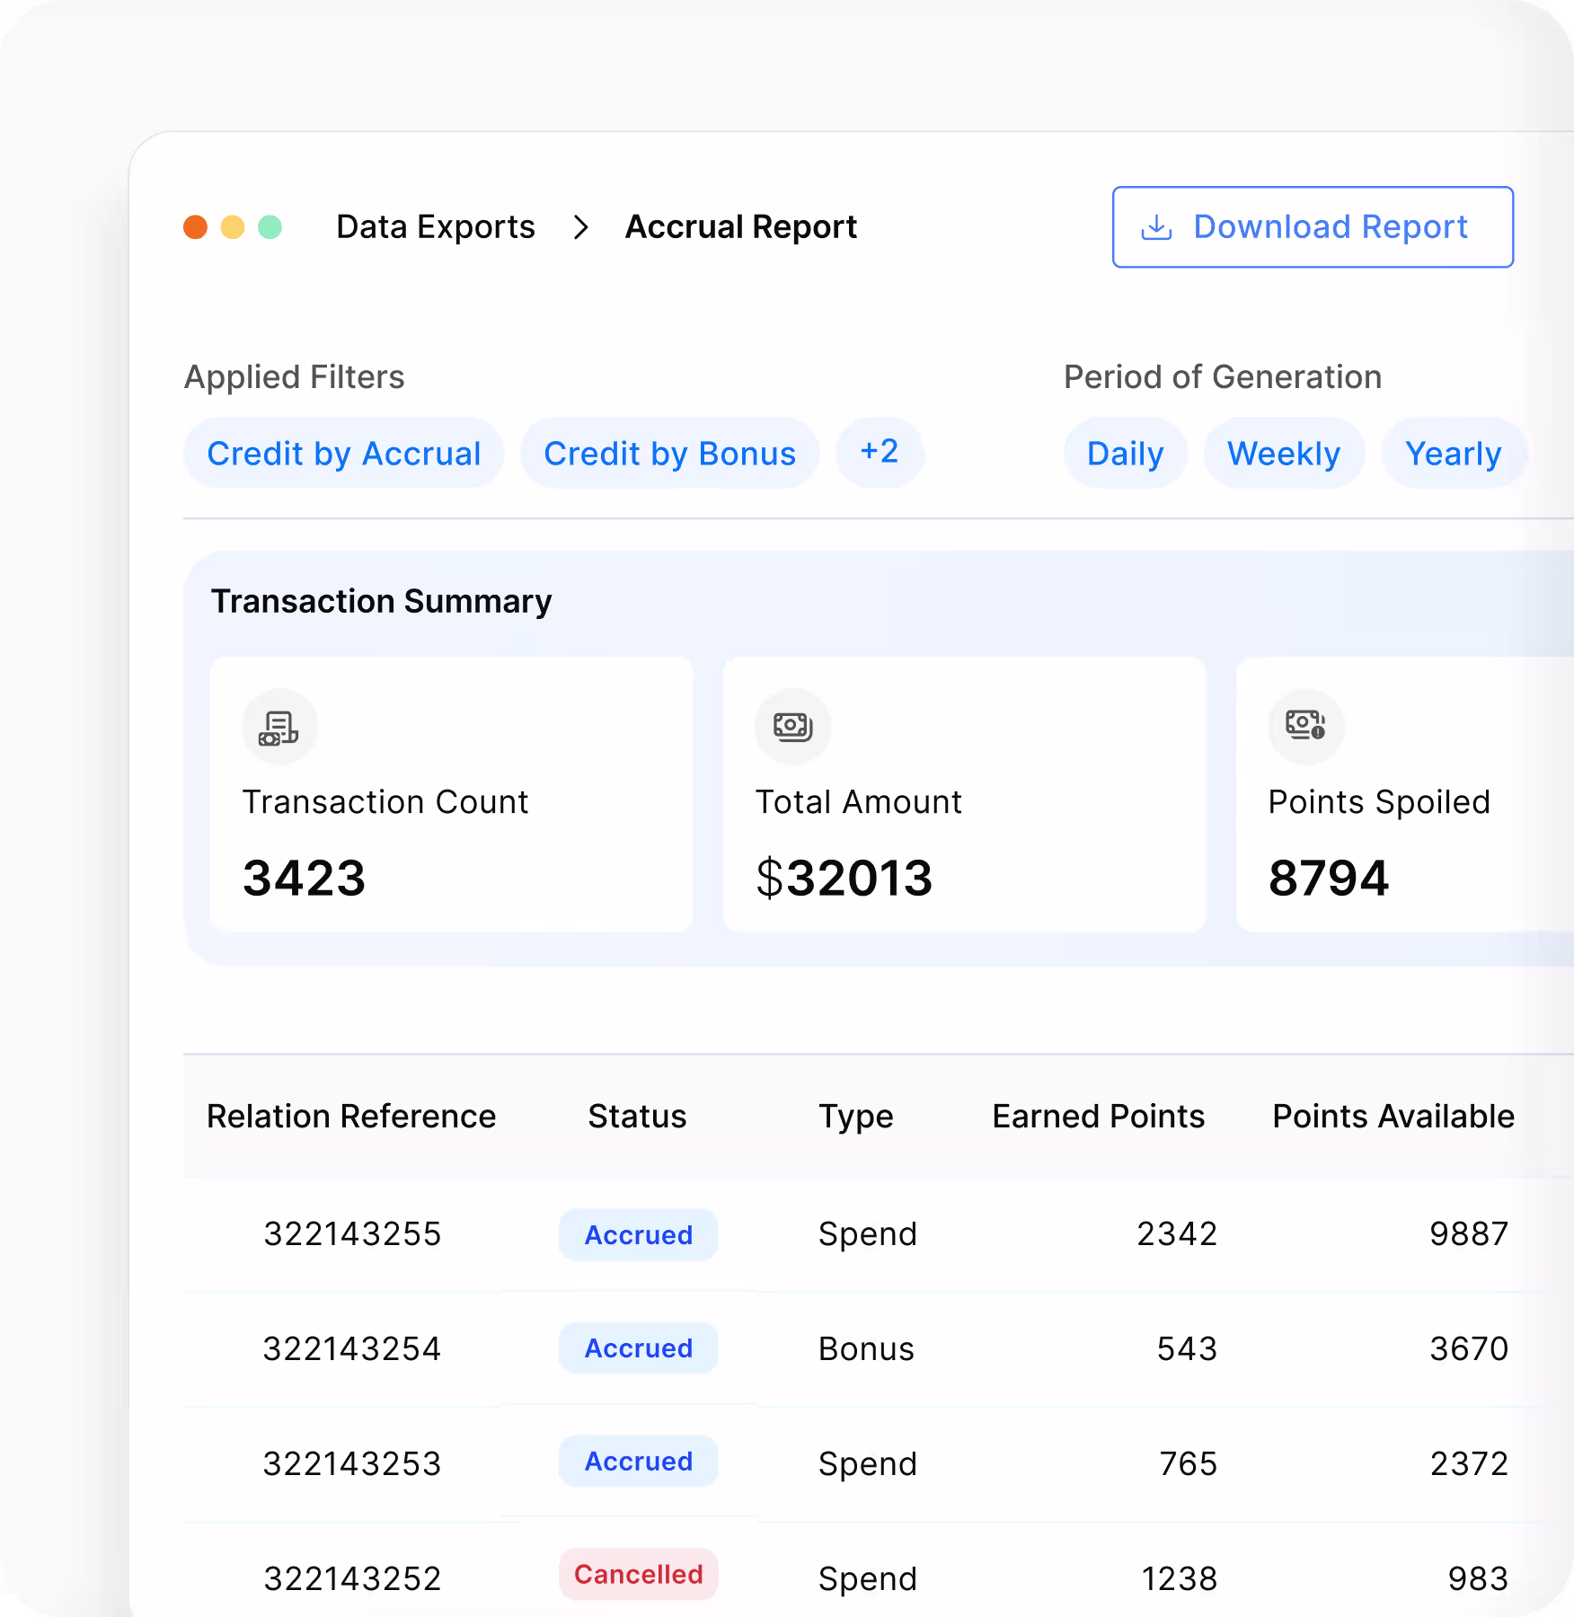Open the Data Exports breadcrumb
The image size is (1574, 1617).
coord(436,227)
